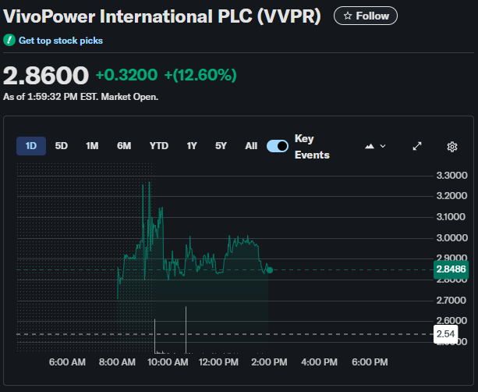Click the mountain chart type icon
478x392 pixels.
[x=370, y=146]
